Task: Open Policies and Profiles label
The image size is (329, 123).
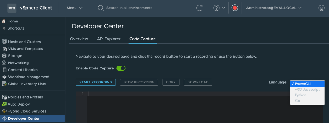Action: 25,97
